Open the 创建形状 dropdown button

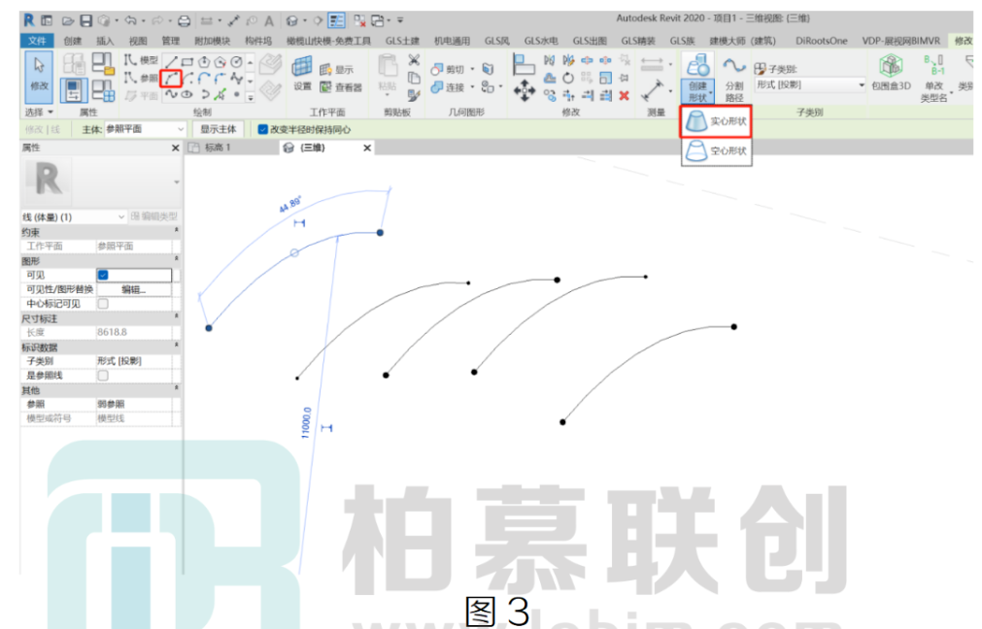coord(697,91)
